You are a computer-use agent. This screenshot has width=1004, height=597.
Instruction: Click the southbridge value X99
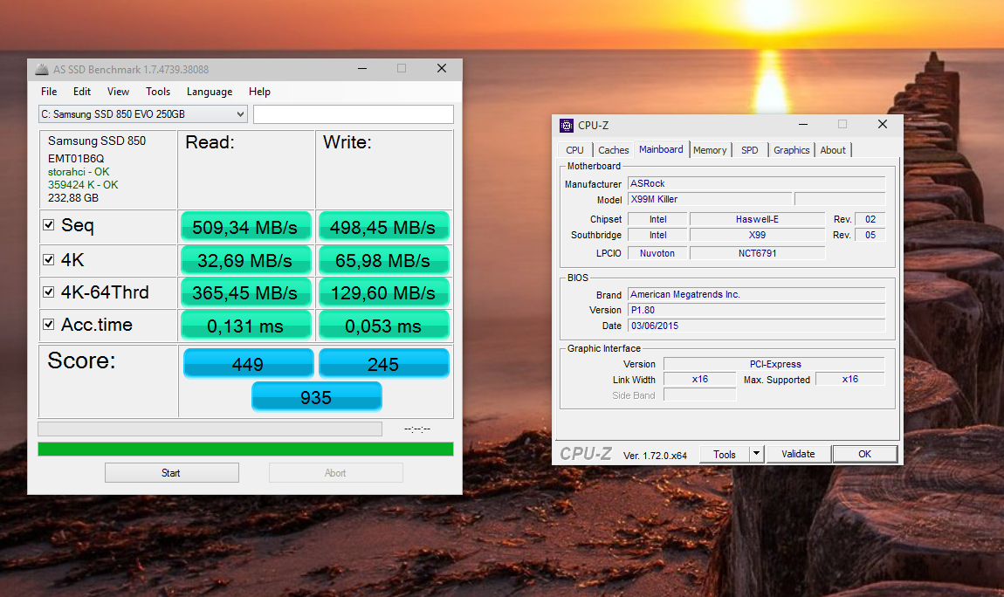757,235
